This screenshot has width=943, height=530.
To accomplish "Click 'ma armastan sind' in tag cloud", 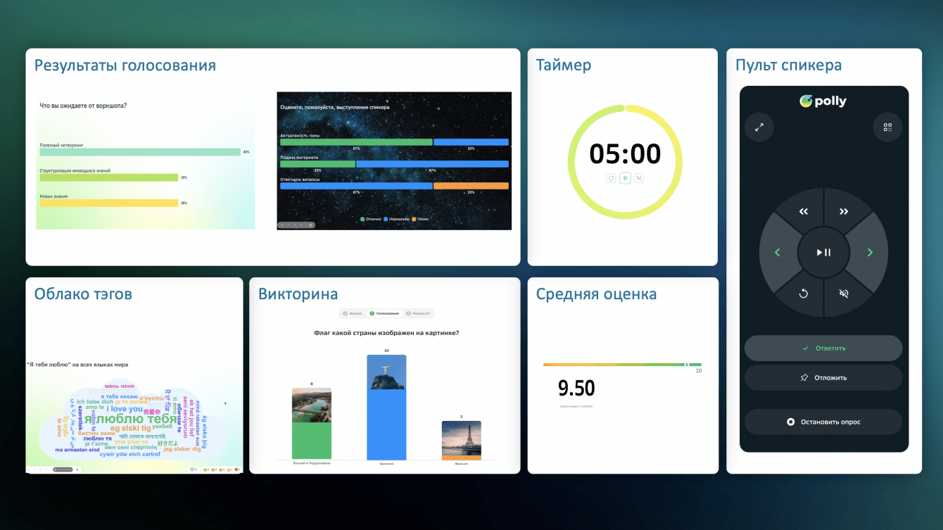I will tap(77, 450).
